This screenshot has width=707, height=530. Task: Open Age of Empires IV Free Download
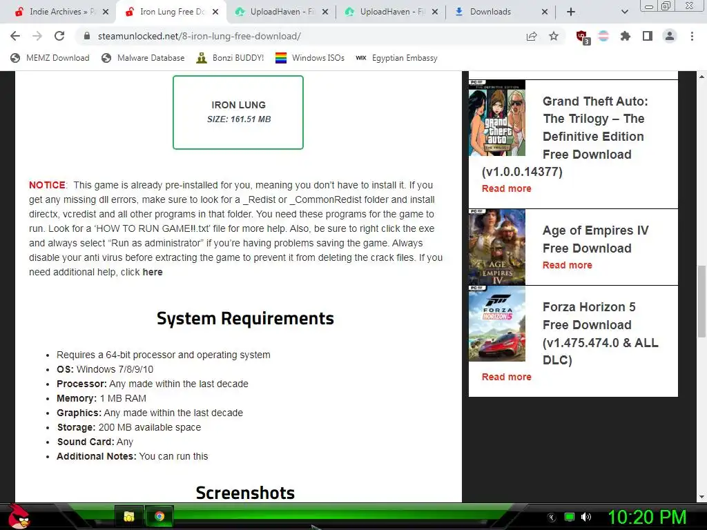595,239
